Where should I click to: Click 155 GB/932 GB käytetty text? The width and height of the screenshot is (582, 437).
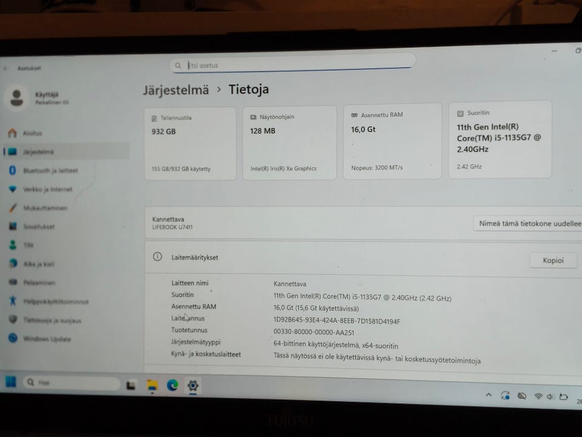[181, 169]
